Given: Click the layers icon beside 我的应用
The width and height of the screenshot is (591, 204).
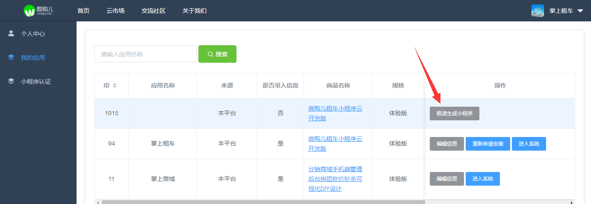Looking at the screenshot, I should 11,57.
